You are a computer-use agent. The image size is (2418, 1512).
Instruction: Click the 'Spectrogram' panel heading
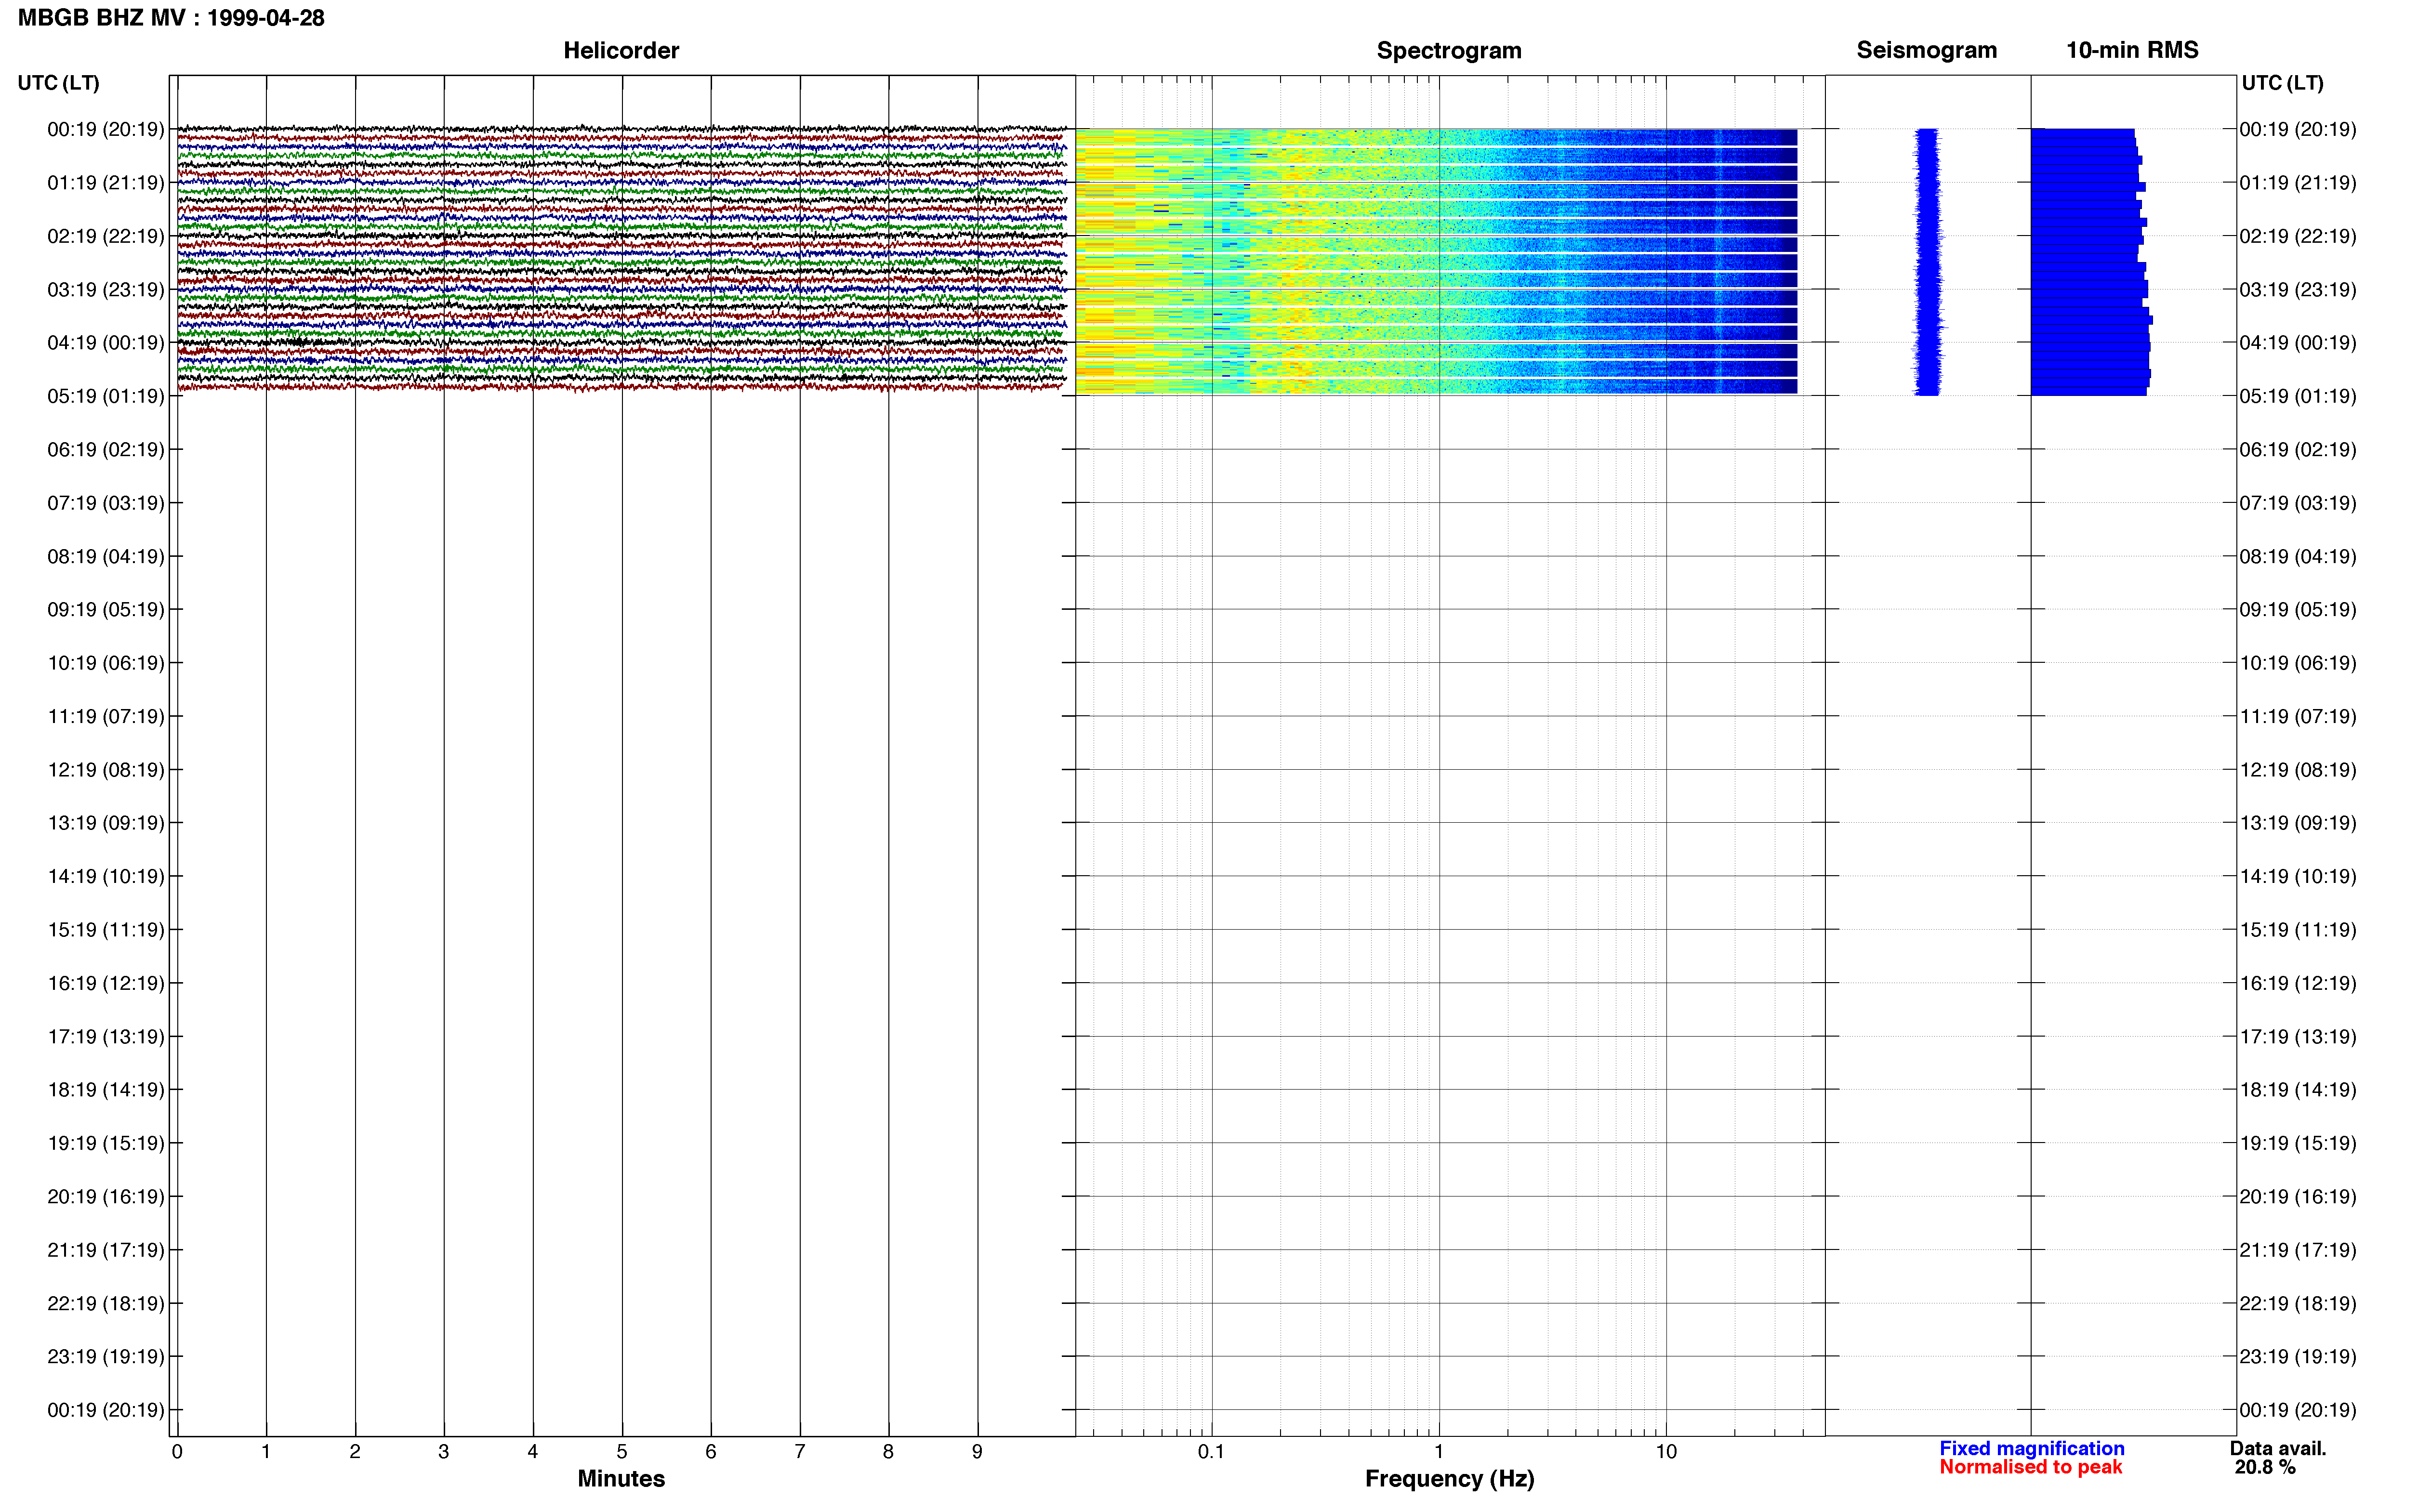pyautogui.click(x=1449, y=50)
